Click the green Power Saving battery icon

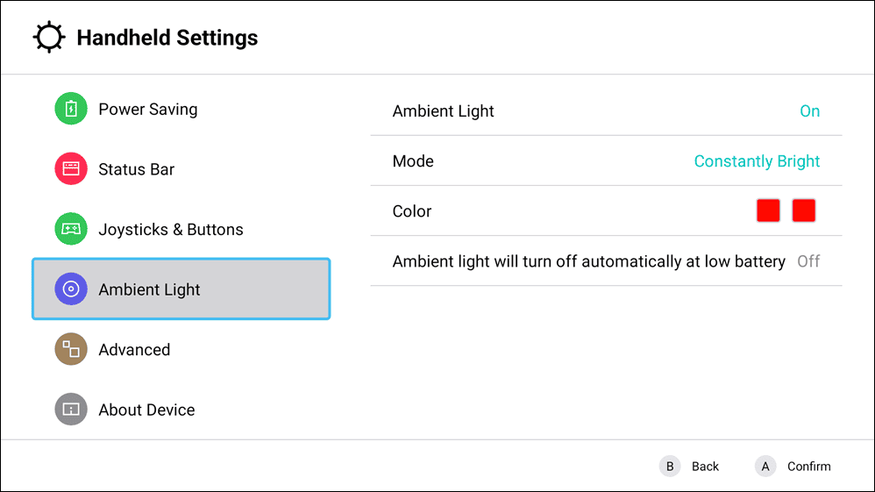tap(71, 109)
